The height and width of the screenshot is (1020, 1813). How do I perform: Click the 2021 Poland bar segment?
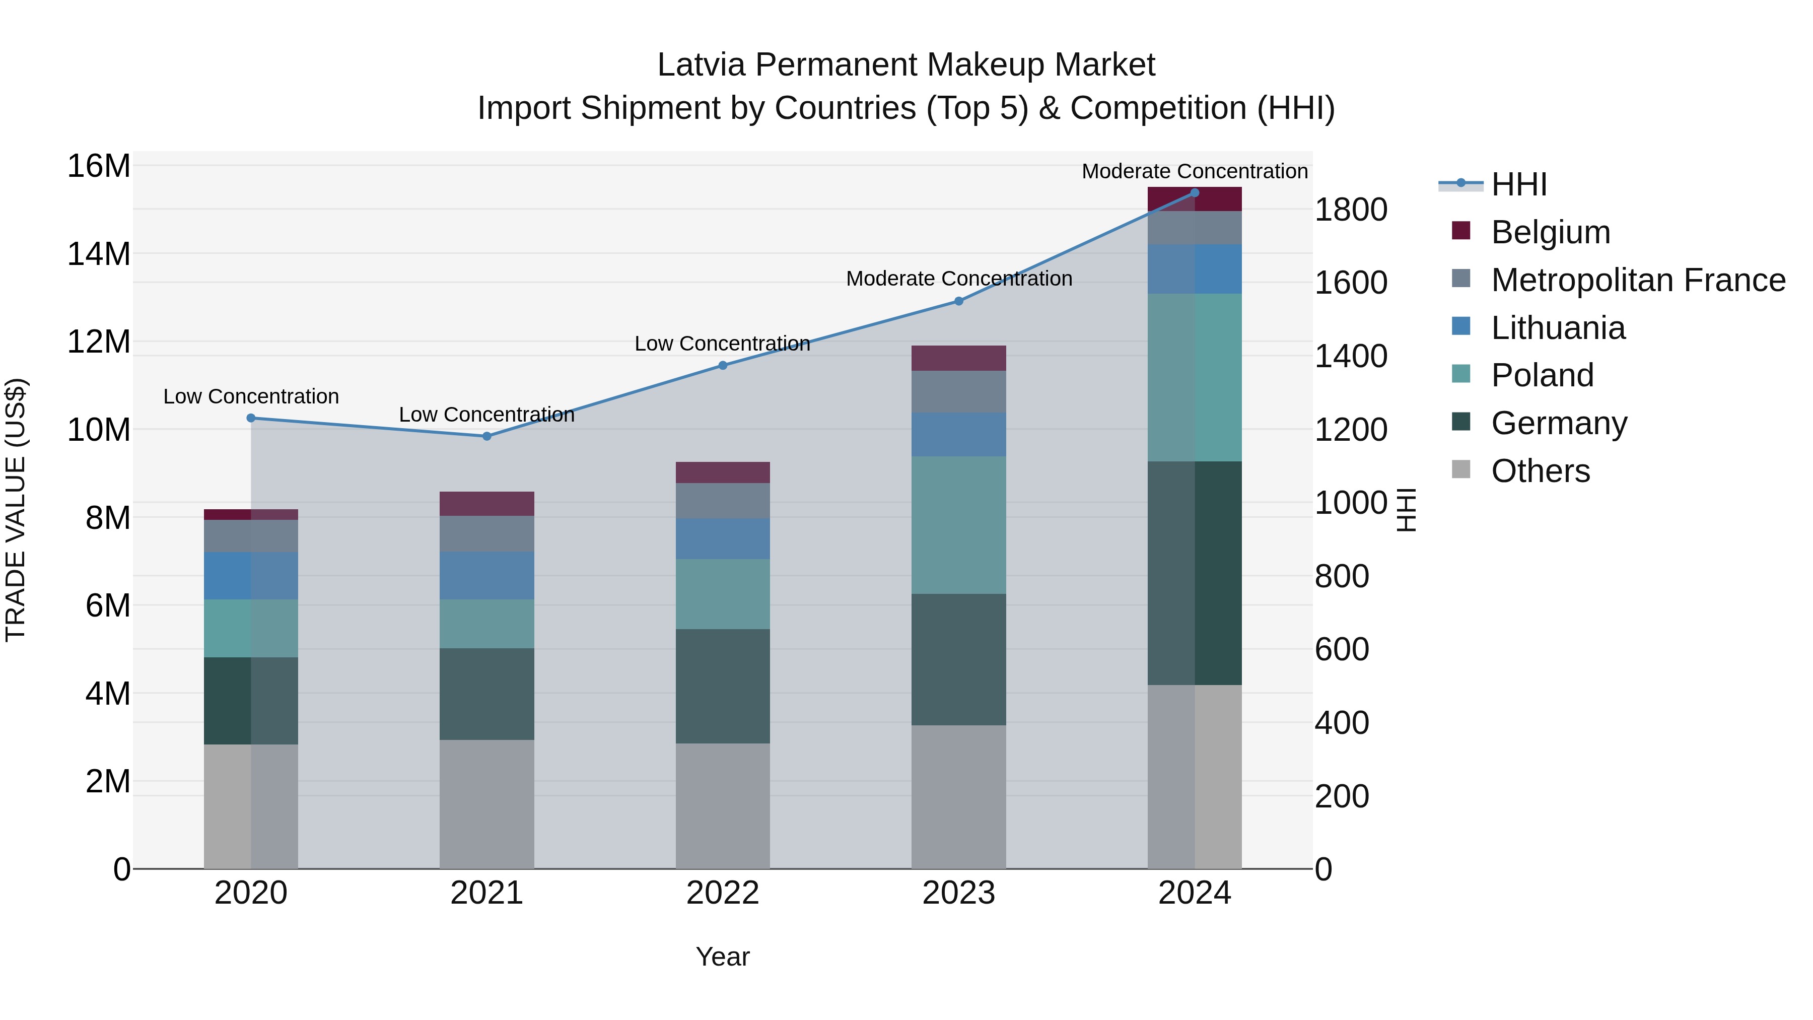tap(486, 625)
